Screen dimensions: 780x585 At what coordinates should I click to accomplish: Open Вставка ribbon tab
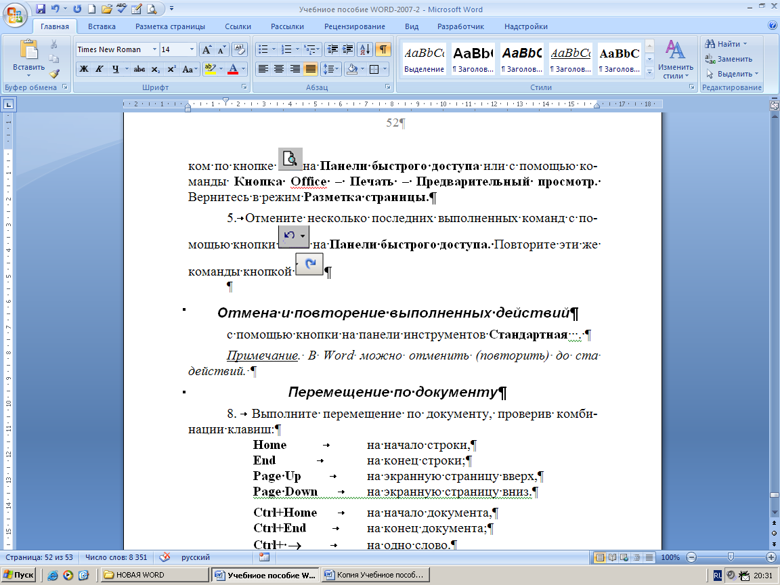click(102, 26)
